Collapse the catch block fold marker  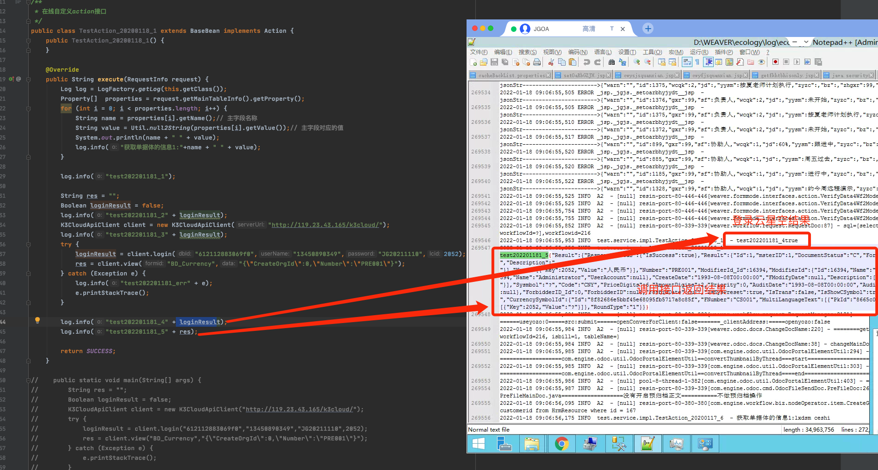click(x=28, y=273)
